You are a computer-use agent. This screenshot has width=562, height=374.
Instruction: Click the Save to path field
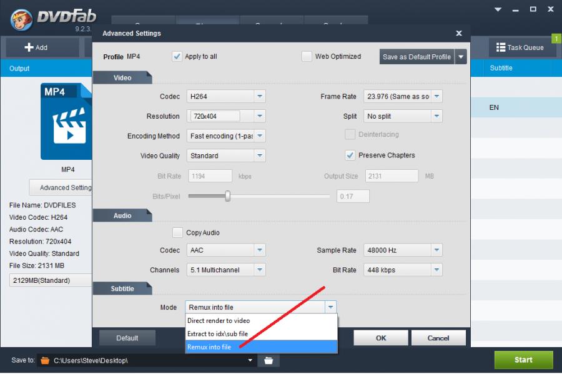coord(147,360)
